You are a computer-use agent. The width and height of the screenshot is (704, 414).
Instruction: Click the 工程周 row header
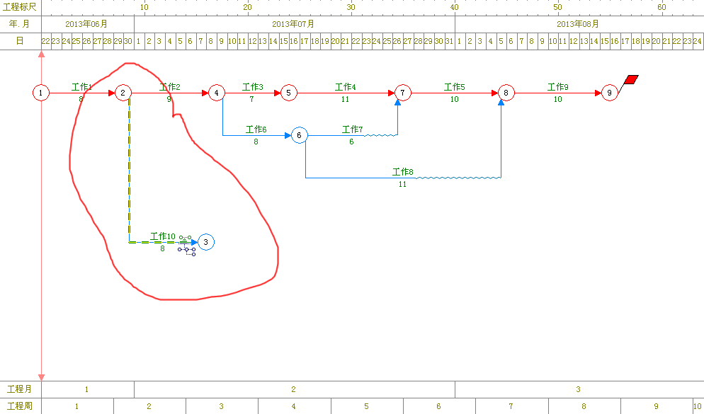[21, 406]
